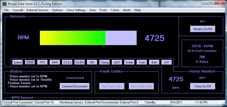Screen dimensions: 227x107
Task: Select the Fuel sensor button
Action: tap(142, 62)
